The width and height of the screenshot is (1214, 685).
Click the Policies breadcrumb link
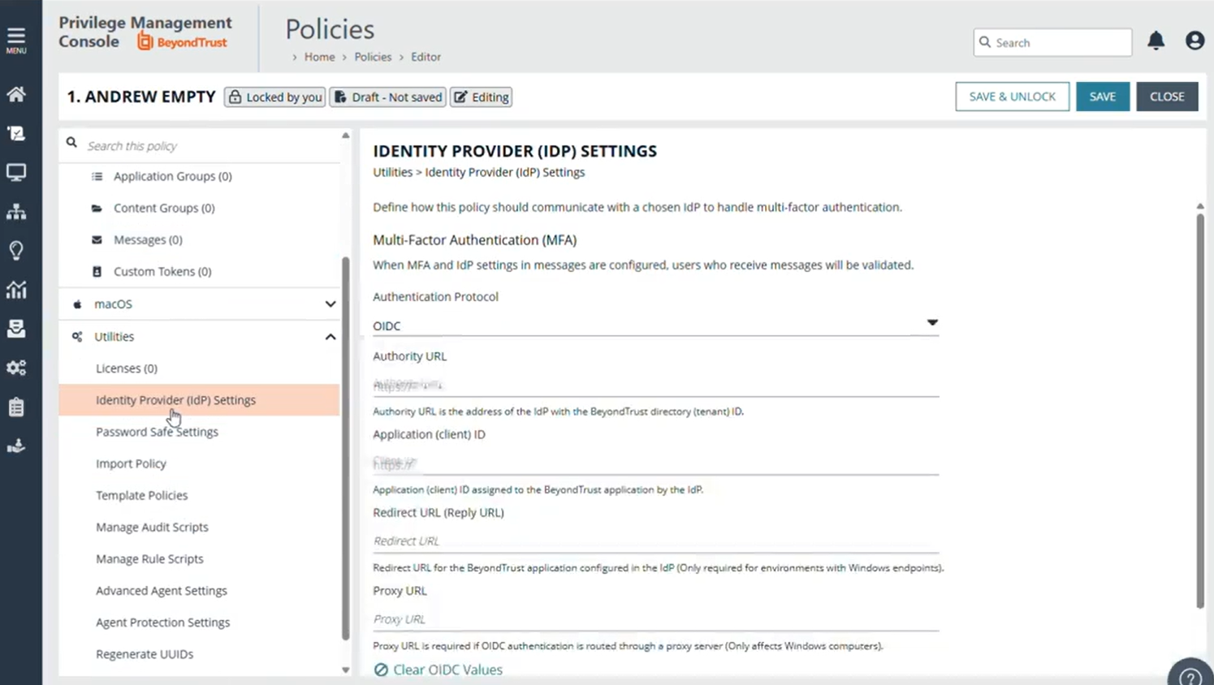point(373,57)
